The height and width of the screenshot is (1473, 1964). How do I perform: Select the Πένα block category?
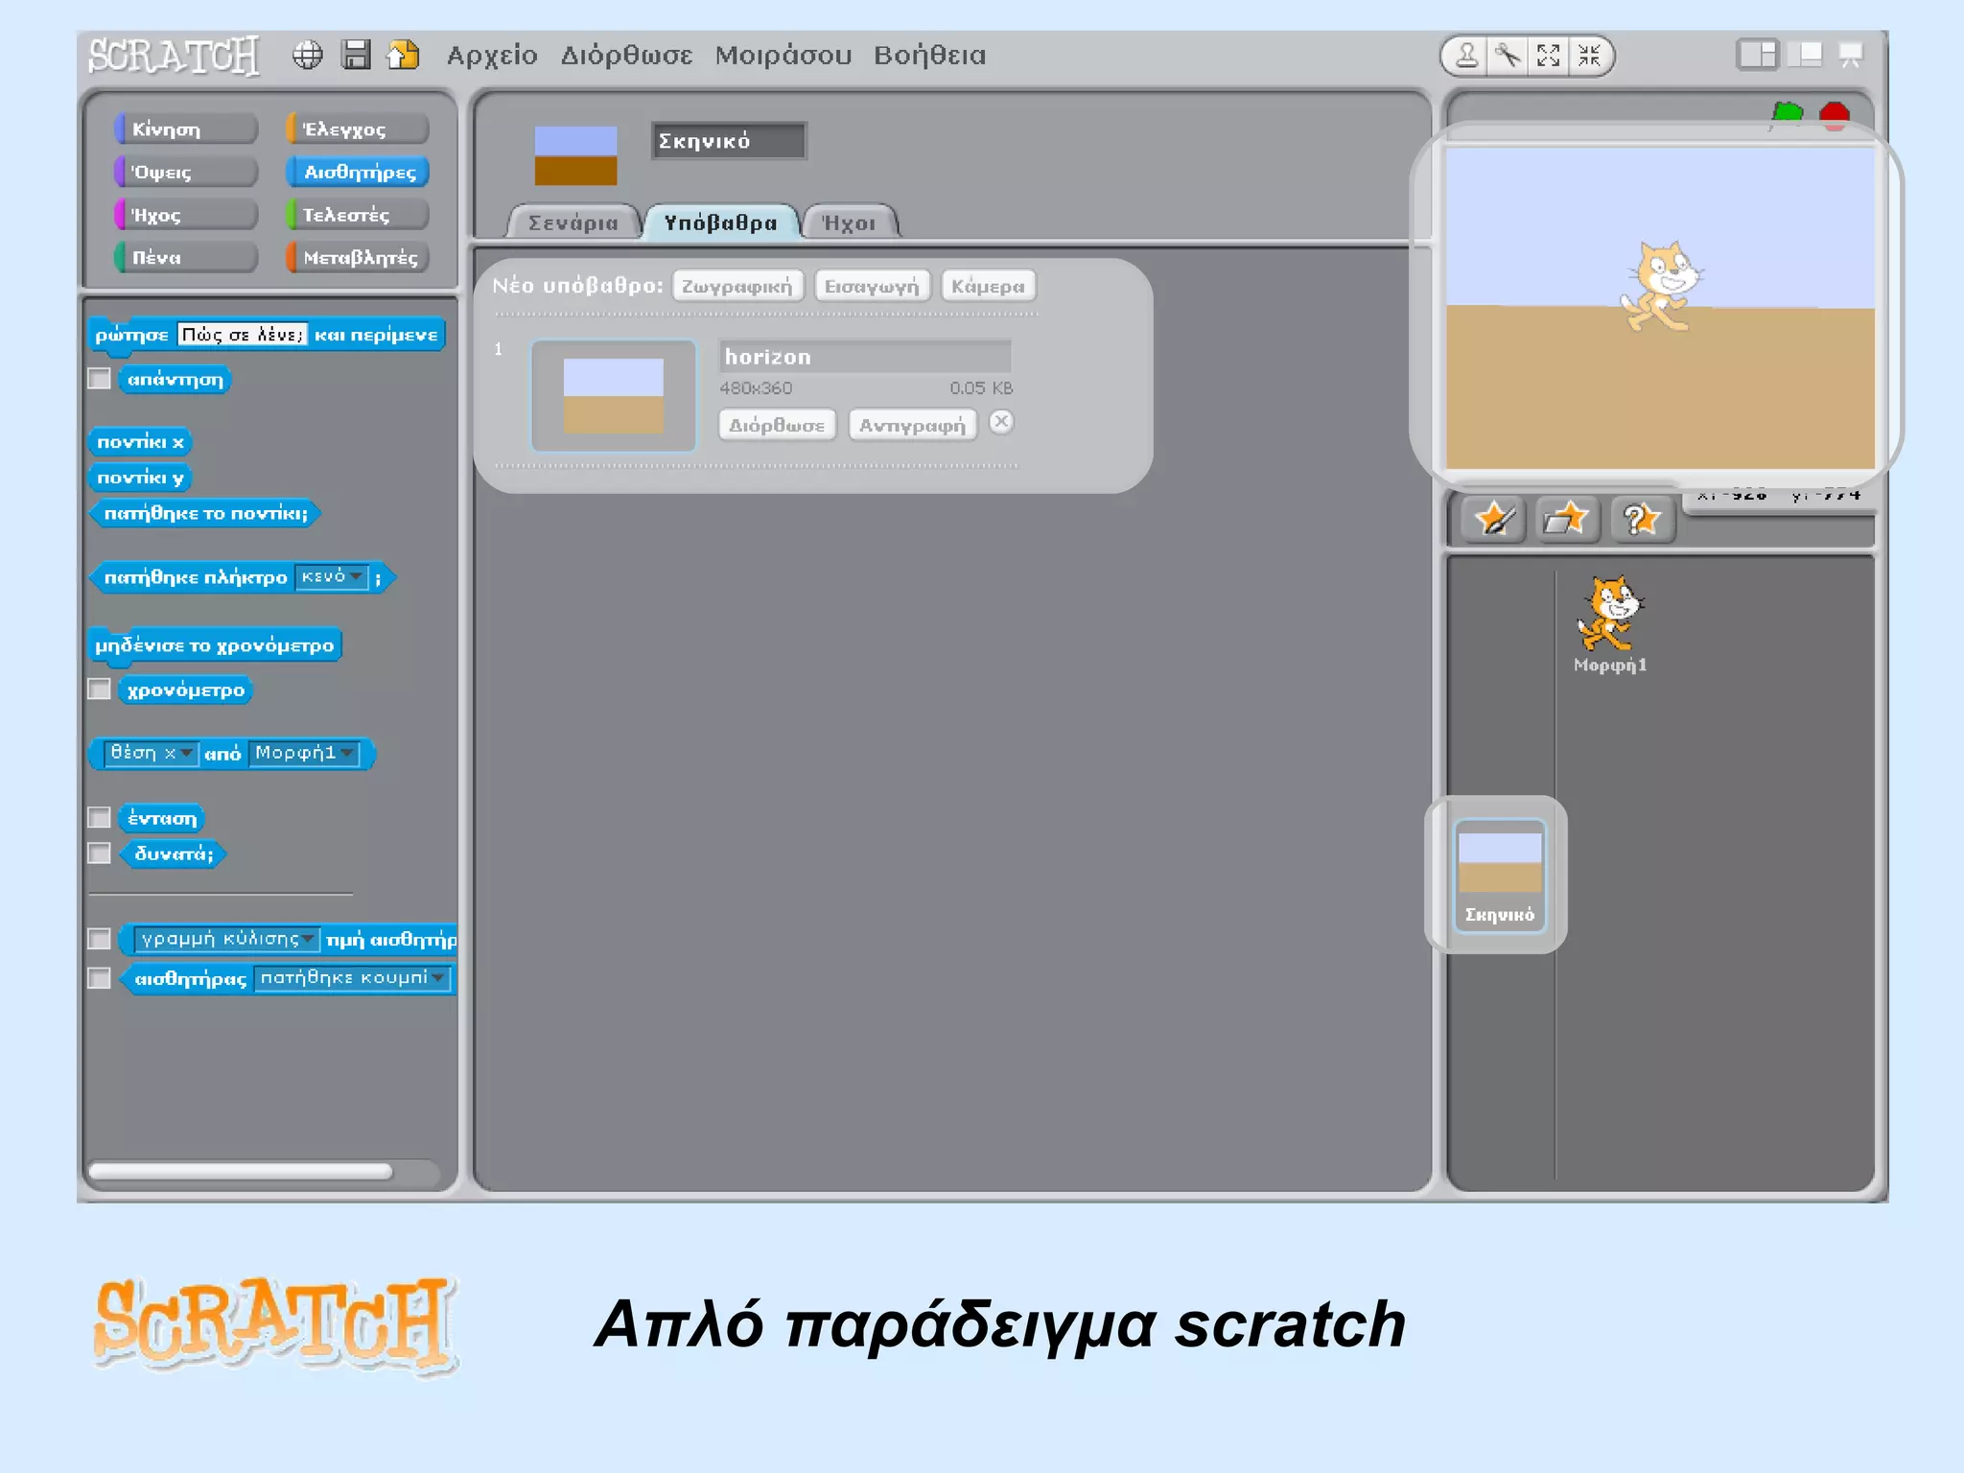[x=186, y=257]
